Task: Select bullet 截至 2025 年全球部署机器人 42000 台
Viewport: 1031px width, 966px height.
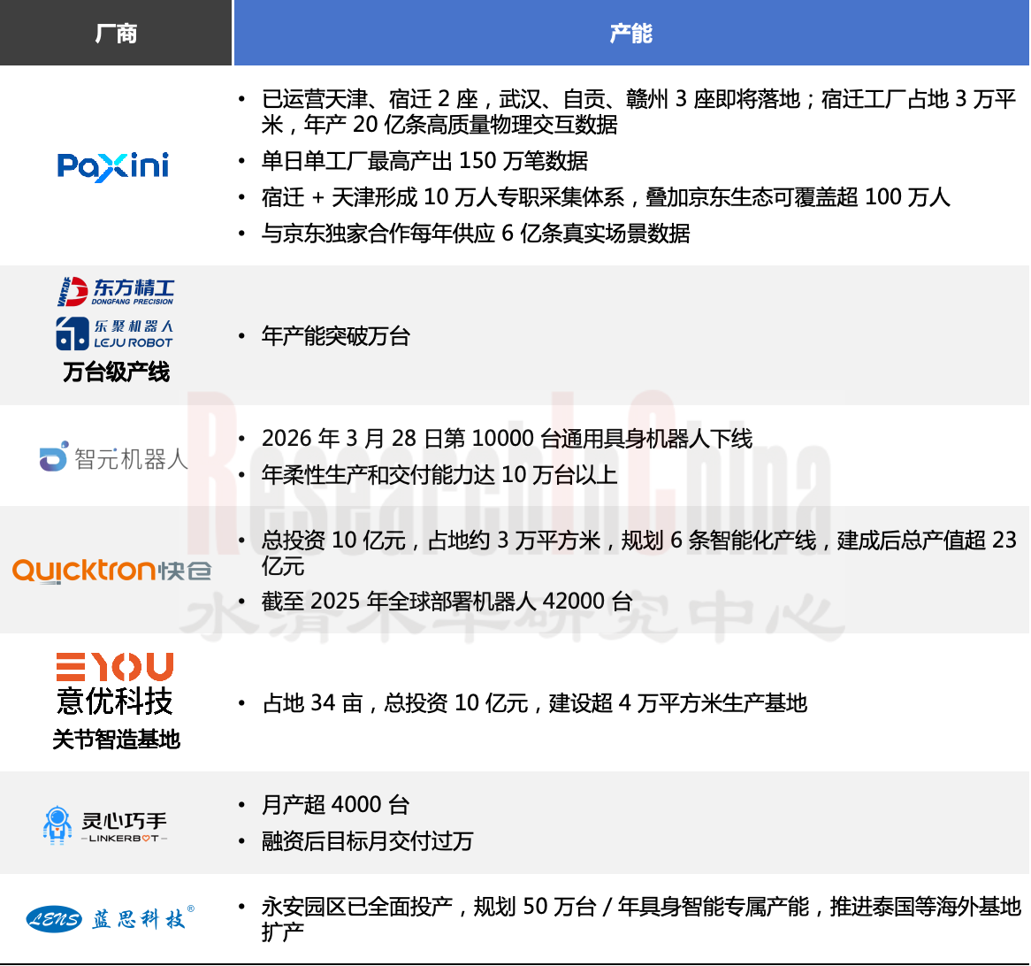Action: click(x=447, y=601)
